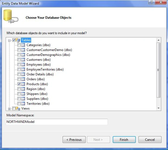Click the Orders table icon
168x150 pixels.
23,79
